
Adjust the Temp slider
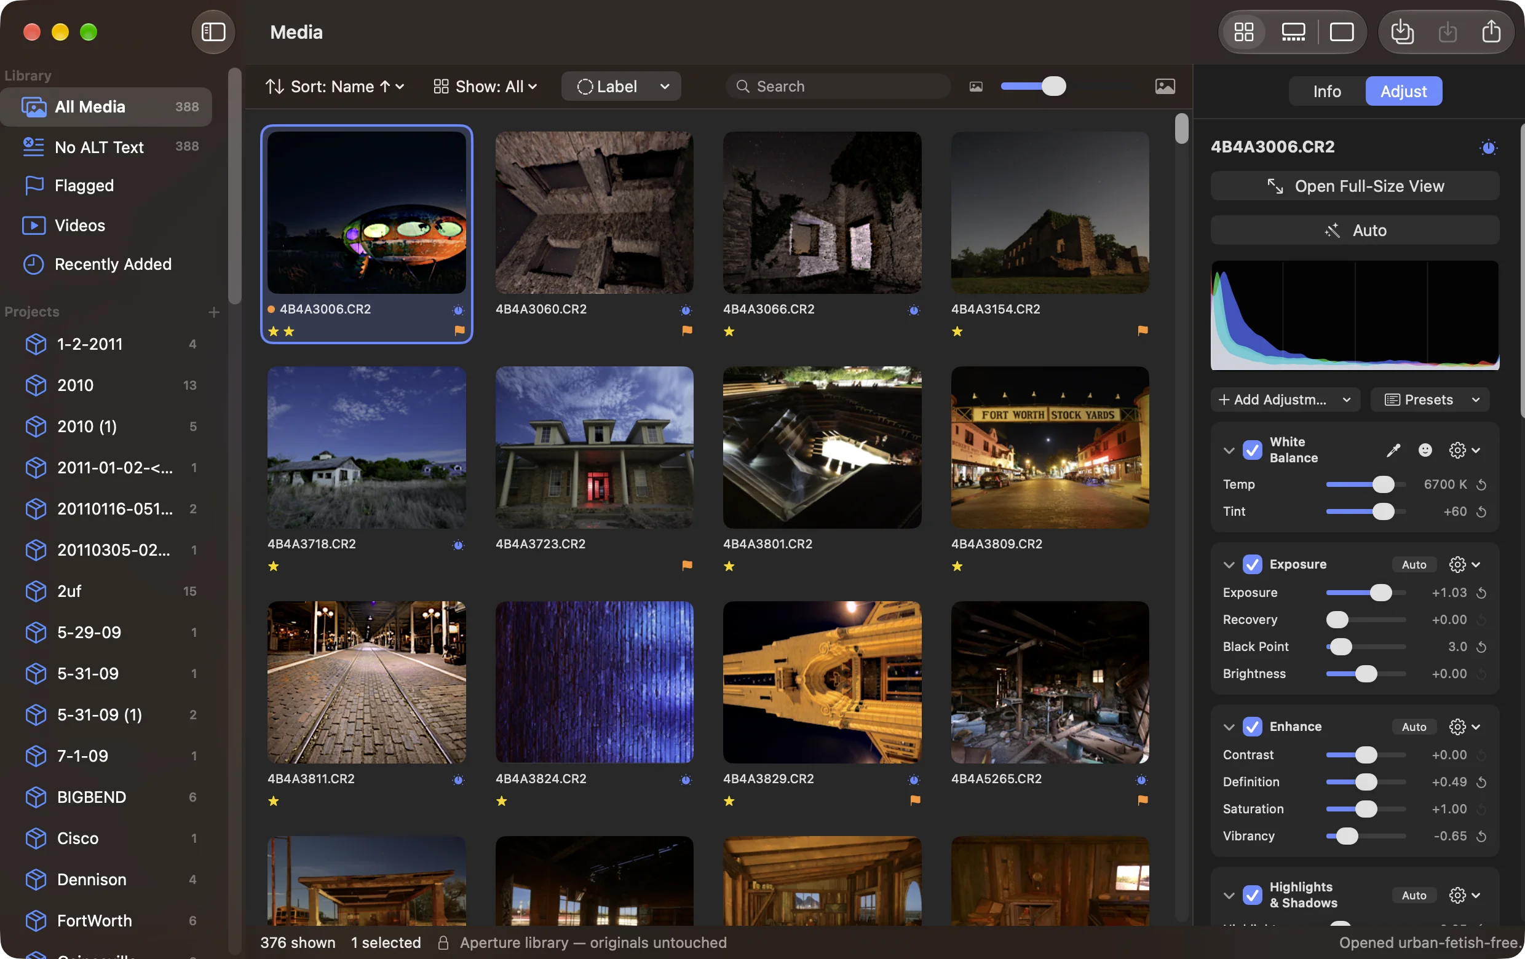tap(1382, 485)
